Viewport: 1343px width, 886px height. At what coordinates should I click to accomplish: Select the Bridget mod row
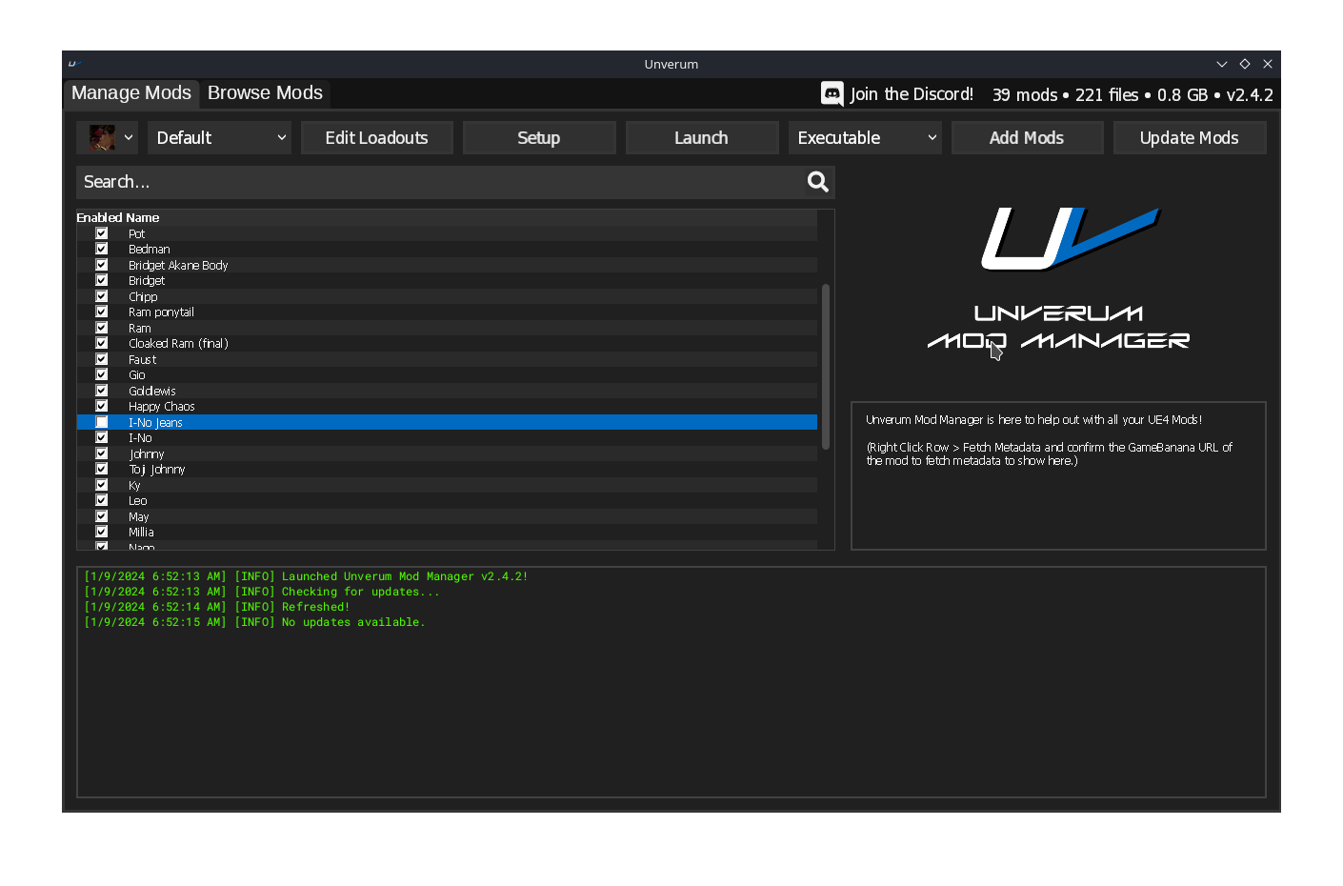(447, 281)
